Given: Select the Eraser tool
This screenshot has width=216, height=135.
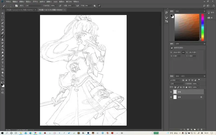Looking at the screenshot, I should point(2,46).
